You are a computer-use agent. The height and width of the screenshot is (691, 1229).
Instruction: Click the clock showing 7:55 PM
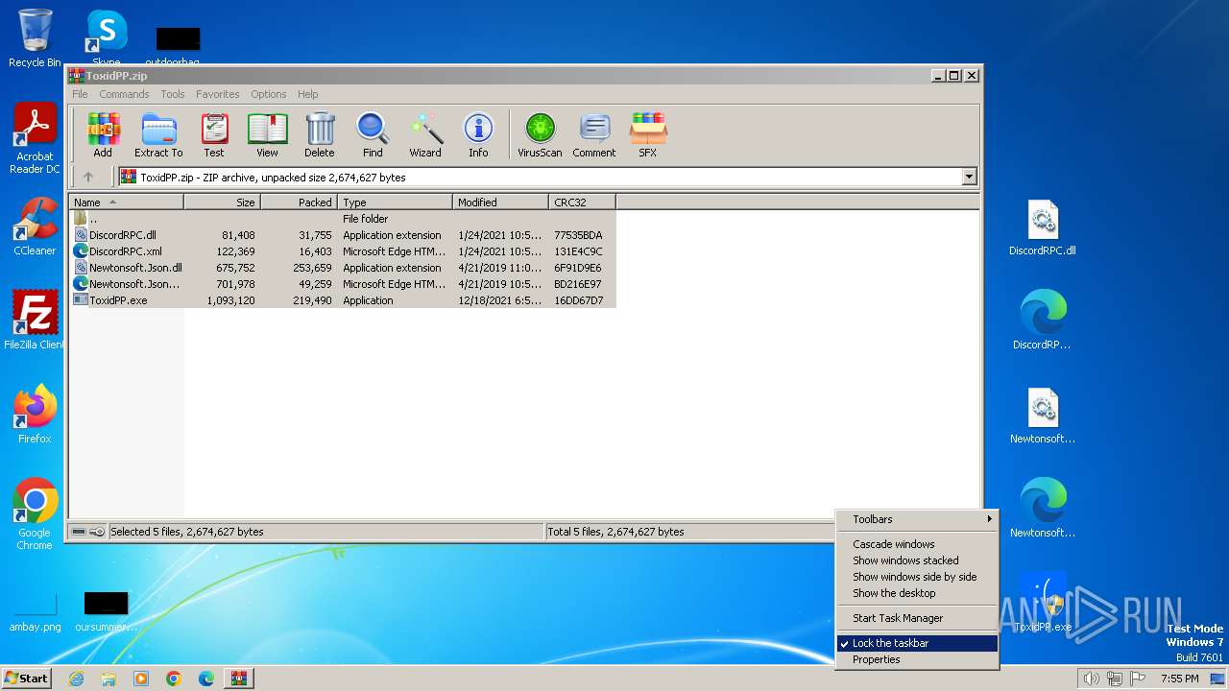(1180, 679)
